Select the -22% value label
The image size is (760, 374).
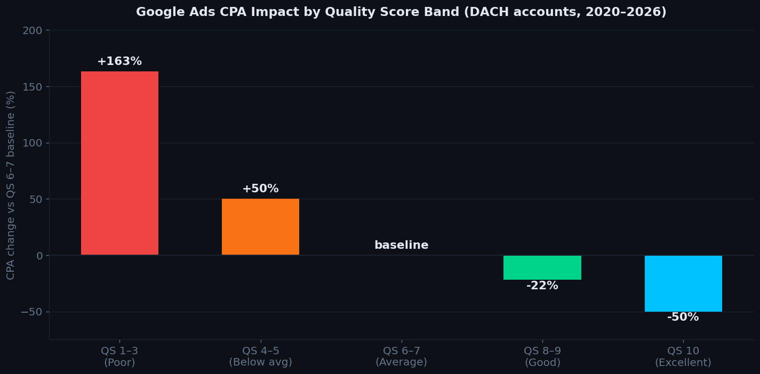coord(542,286)
